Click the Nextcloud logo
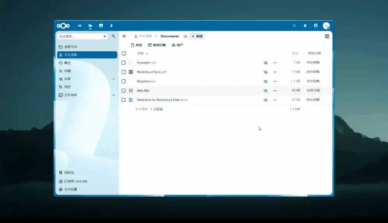The width and height of the screenshot is (388, 223). pyautogui.click(x=63, y=26)
